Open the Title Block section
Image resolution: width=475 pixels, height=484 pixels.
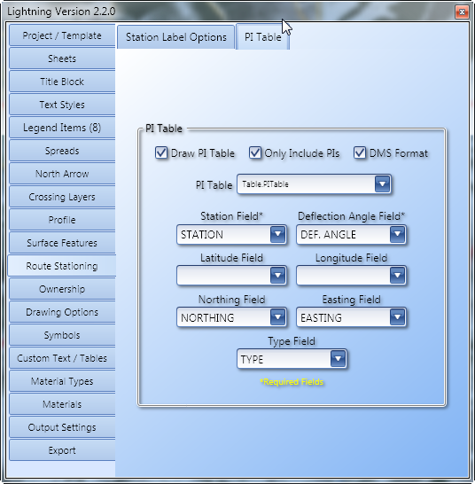pos(62,82)
